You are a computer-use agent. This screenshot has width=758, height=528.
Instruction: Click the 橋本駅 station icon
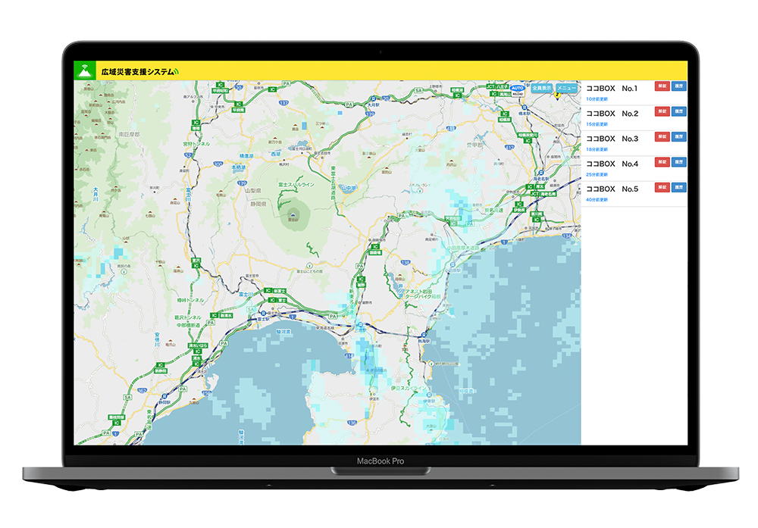point(523,107)
